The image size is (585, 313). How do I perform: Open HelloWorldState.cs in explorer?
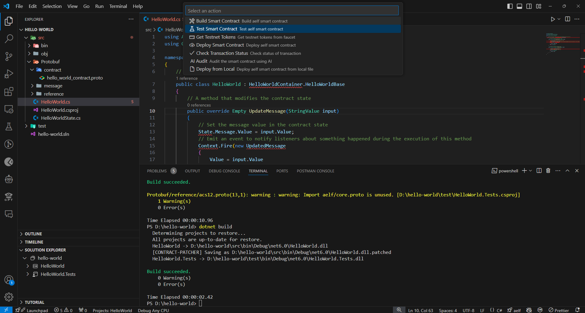pos(61,118)
